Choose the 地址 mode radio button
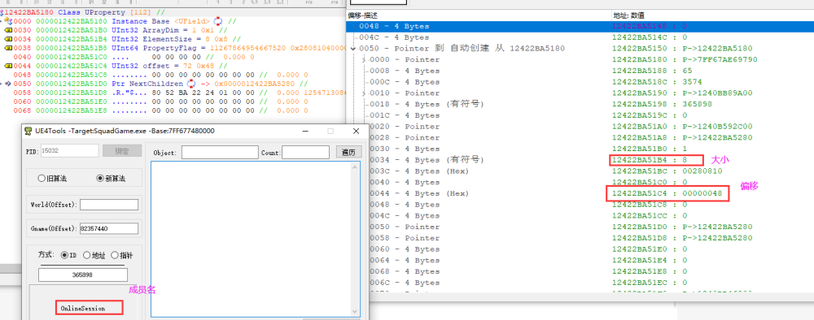The image size is (814, 320). pos(87,255)
